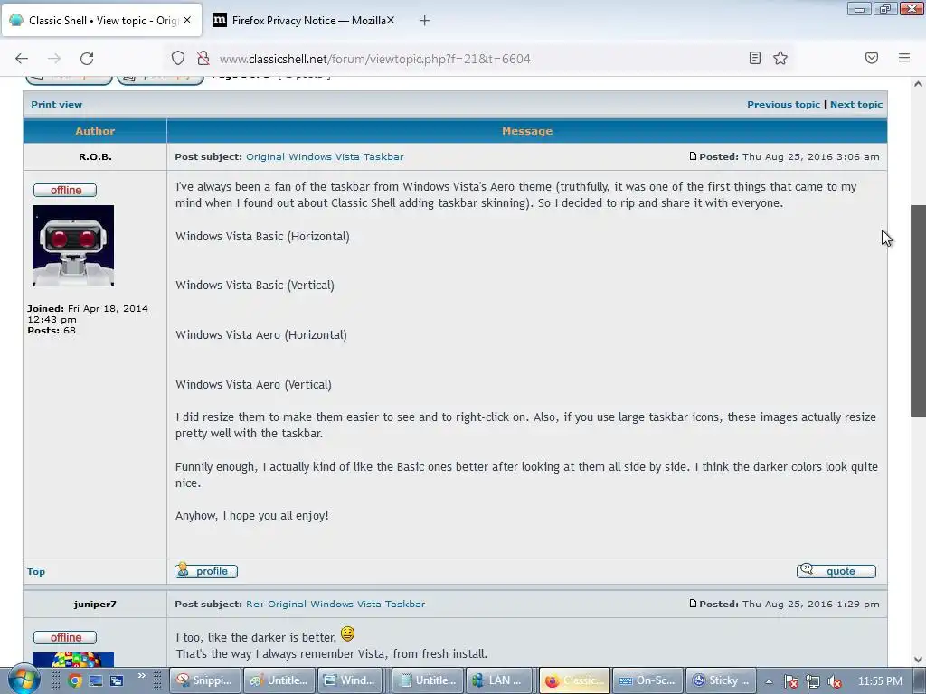The height and width of the screenshot is (694, 926).
Task: Click text Windows Vista Aero (Vertical)
Action: [x=253, y=384]
